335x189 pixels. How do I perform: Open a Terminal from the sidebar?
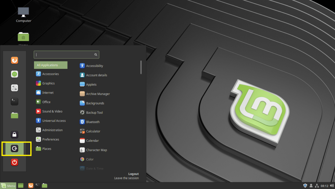click(x=14, y=101)
